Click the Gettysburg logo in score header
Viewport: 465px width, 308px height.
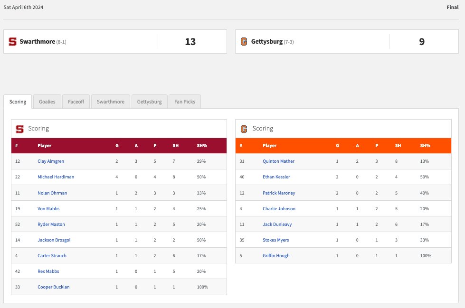pyautogui.click(x=244, y=41)
